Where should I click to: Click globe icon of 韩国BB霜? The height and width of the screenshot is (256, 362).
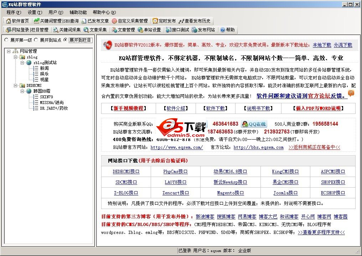point(29,91)
